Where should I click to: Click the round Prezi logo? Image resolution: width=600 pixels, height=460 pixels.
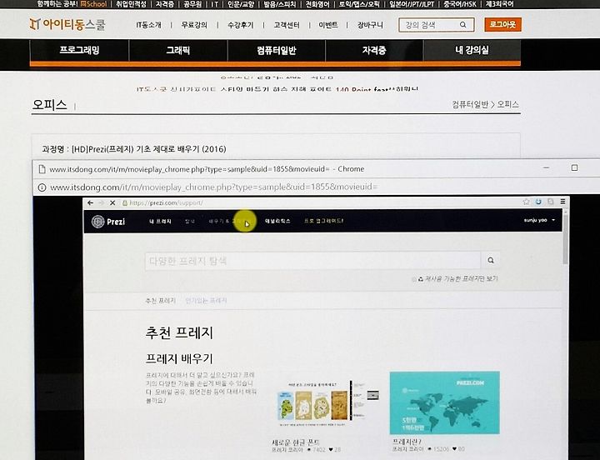pyautogui.click(x=98, y=221)
